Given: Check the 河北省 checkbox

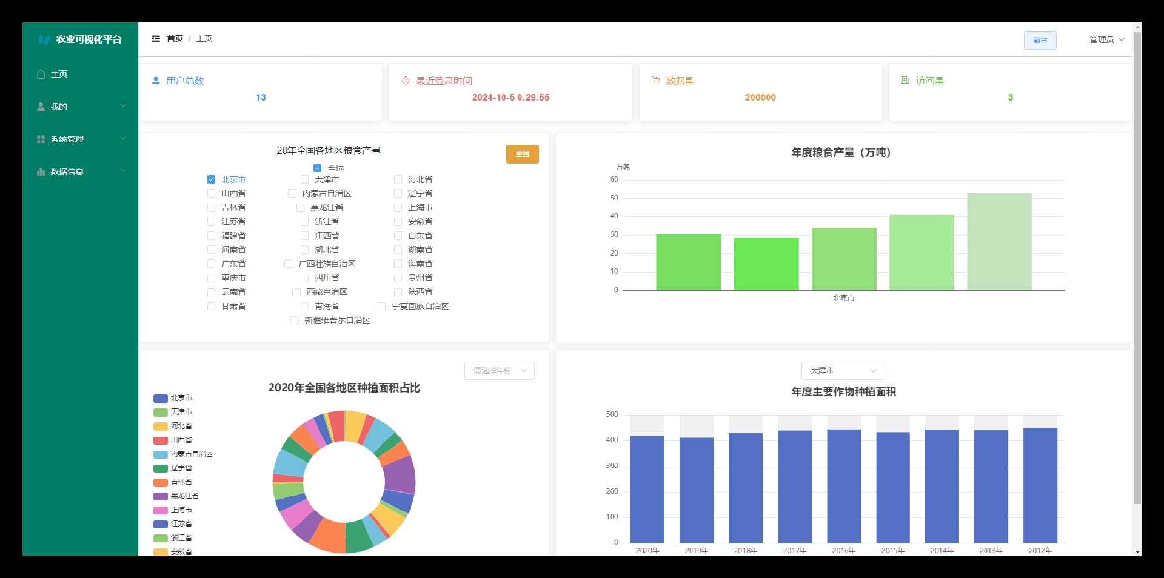Looking at the screenshot, I should pos(398,179).
